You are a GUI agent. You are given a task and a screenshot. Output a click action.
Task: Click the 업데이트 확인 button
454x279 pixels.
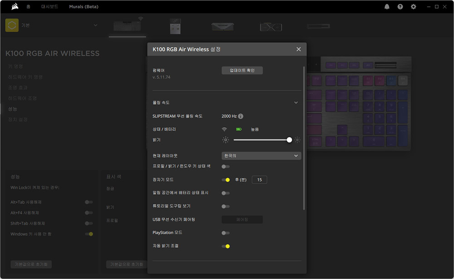click(242, 70)
